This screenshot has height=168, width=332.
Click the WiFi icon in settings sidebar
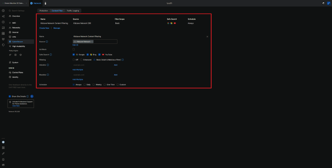coord(10,23)
